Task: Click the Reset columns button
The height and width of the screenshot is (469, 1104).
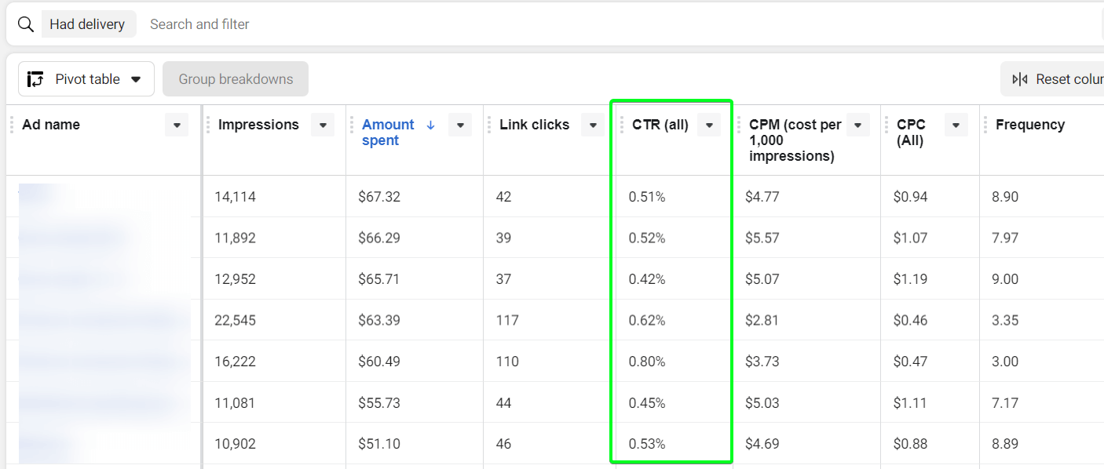Action: (1052, 79)
